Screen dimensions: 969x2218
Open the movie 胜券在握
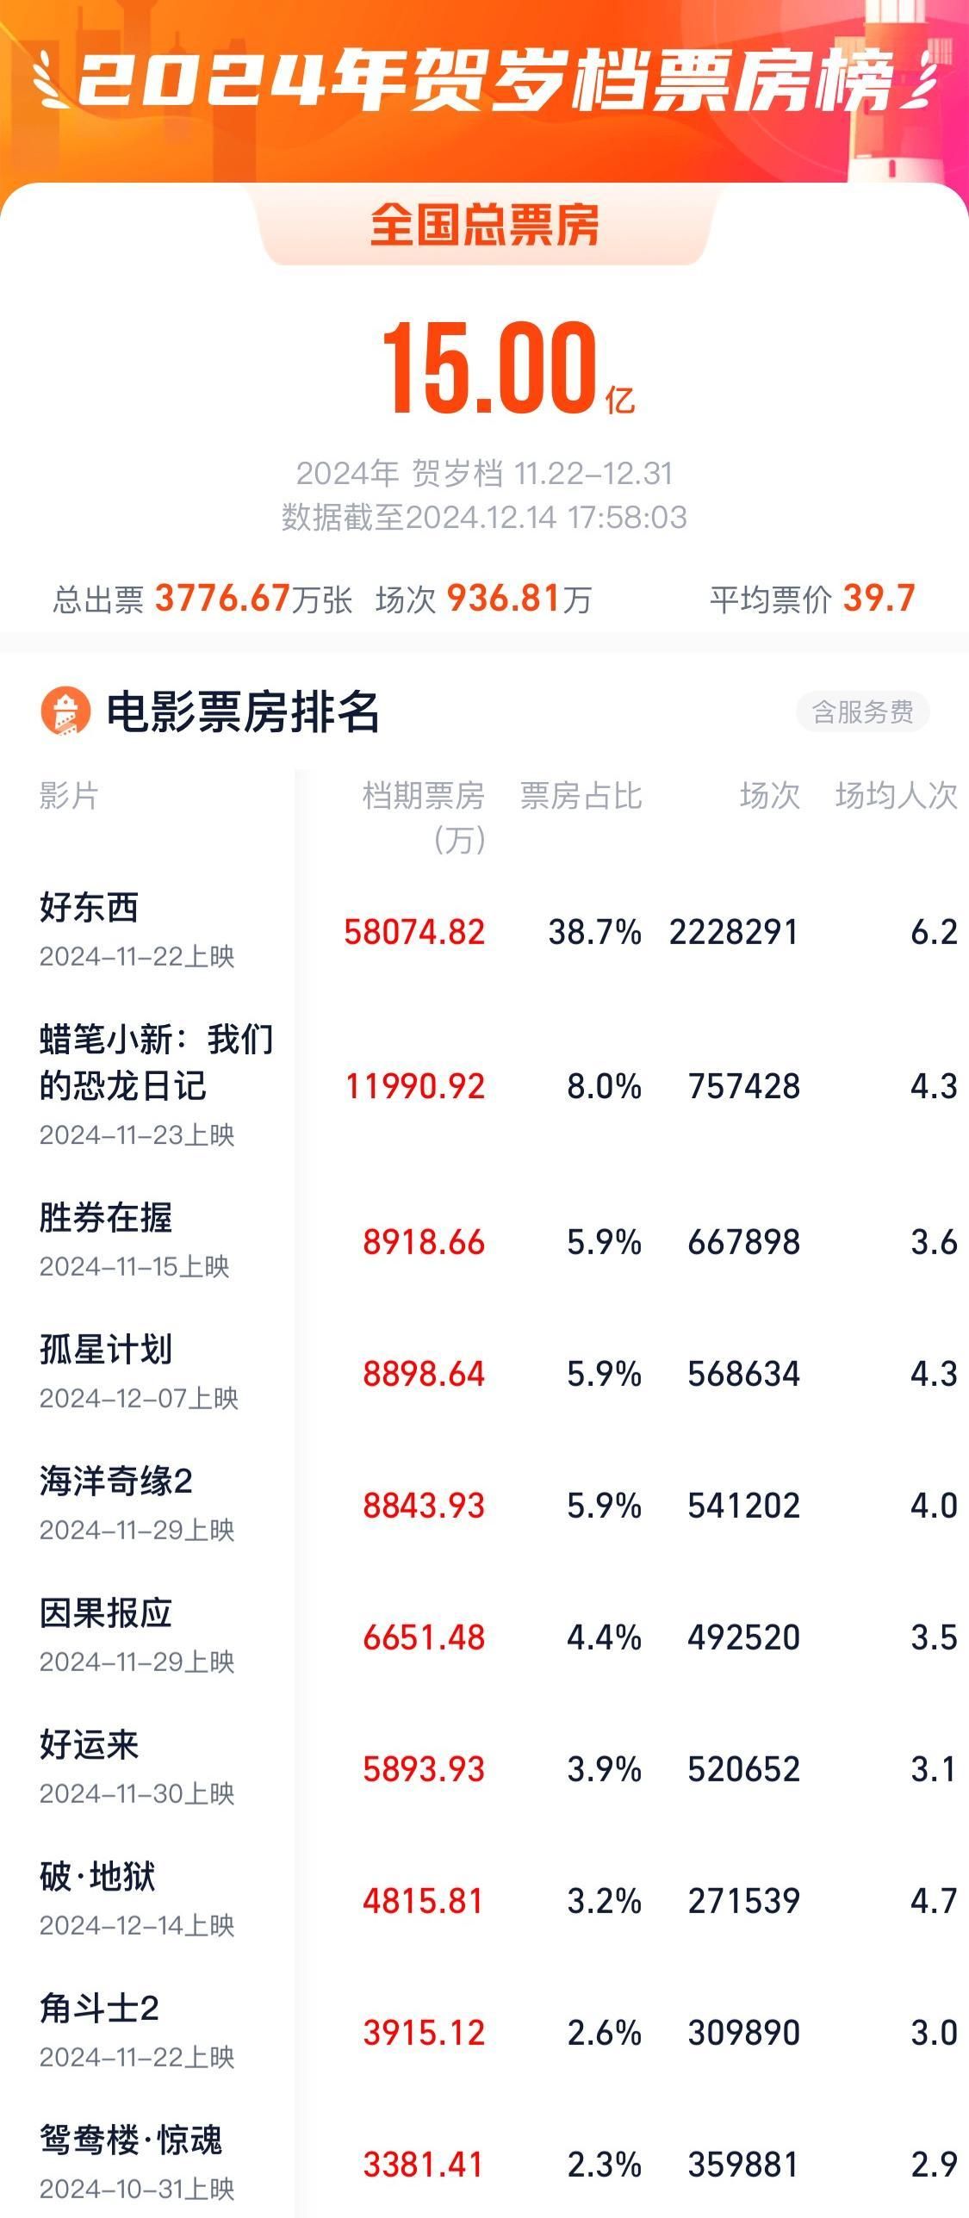click(x=106, y=1218)
